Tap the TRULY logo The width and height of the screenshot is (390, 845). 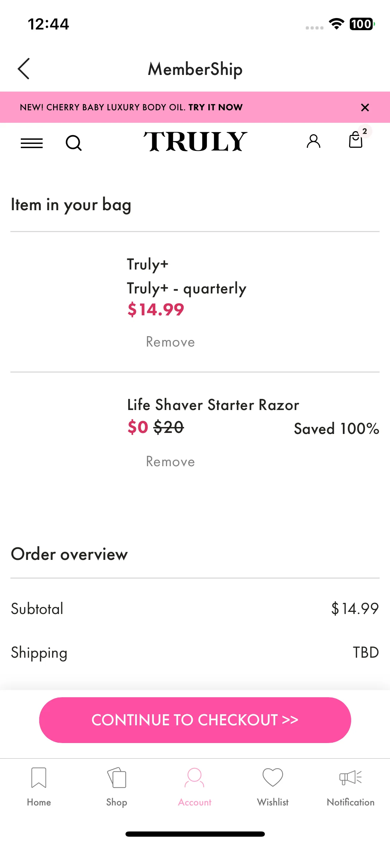point(195,142)
